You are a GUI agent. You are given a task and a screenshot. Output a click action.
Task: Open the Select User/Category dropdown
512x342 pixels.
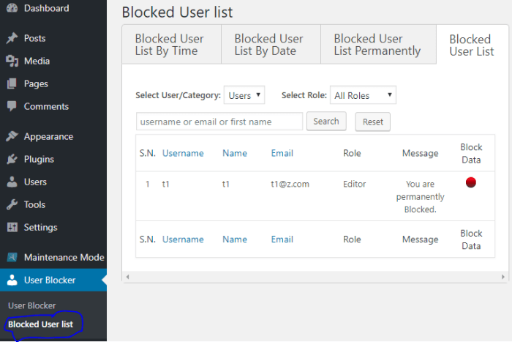[x=244, y=95]
